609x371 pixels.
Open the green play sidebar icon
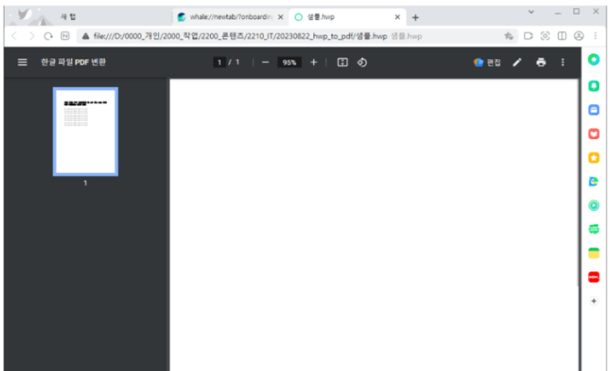click(593, 206)
